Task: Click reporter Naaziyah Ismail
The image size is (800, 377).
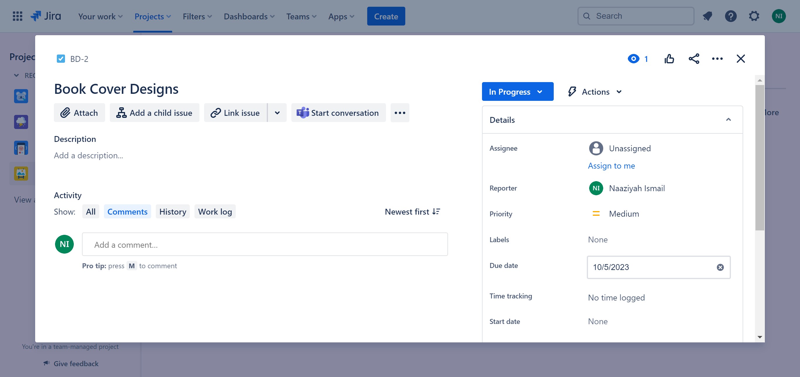Action: point(627,188)
